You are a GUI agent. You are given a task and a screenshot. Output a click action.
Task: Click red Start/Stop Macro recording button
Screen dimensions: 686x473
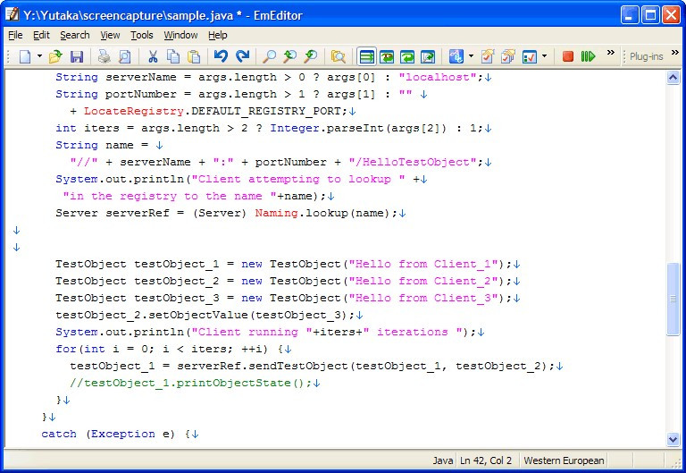pyautogui.click(x=568, y=56)
